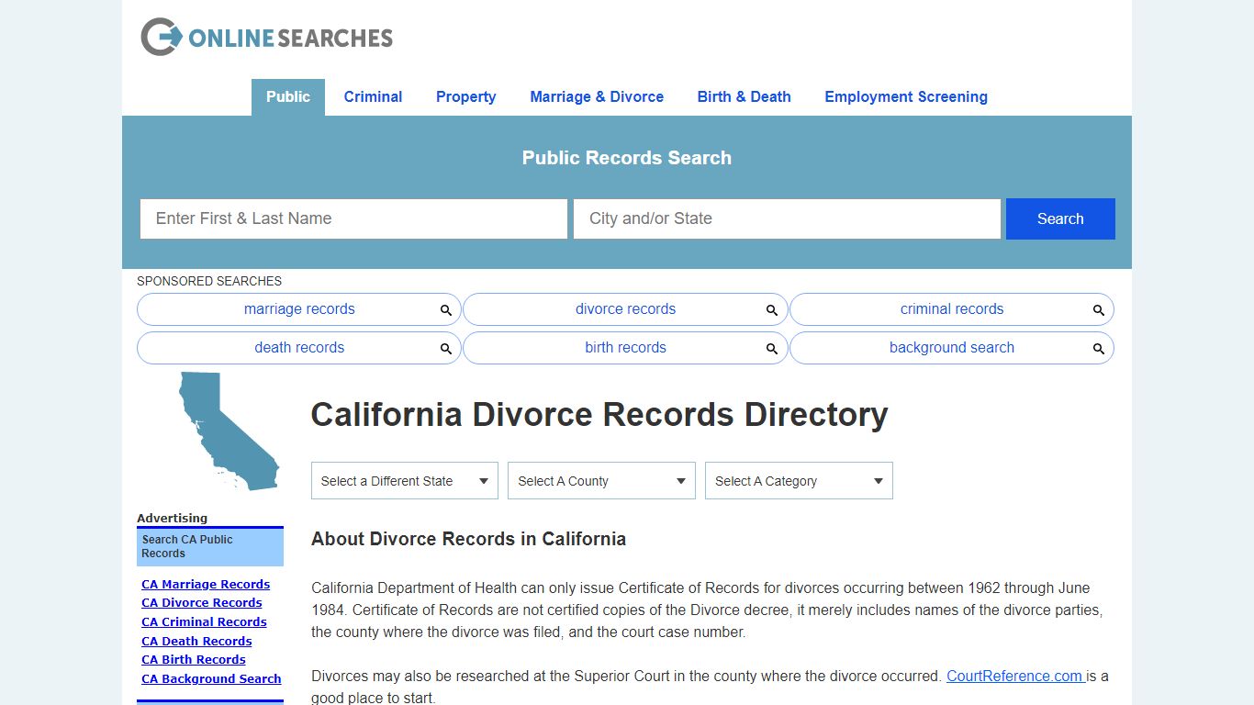The image size is (1254, 705).
Task: Expand the Select A County dropdown
Action: click(x=601, y=480)
